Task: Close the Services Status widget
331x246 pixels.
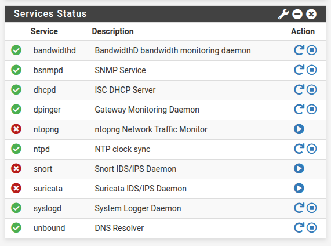Action: click(311, 14)
